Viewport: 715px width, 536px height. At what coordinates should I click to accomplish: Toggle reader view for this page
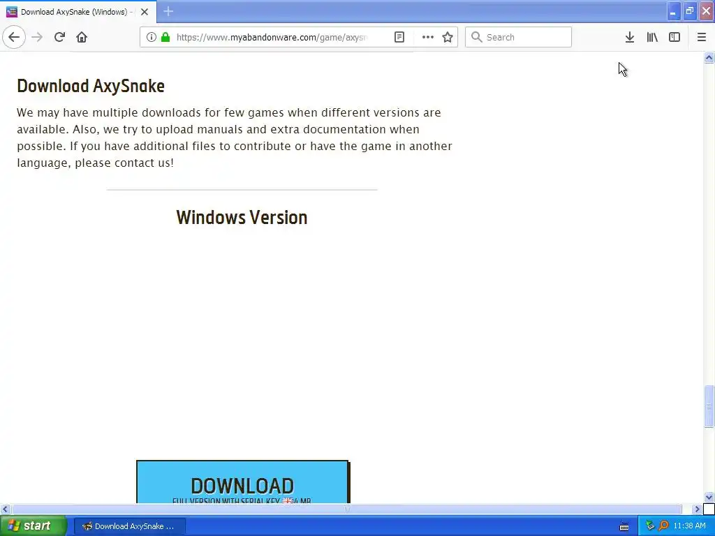399,37
